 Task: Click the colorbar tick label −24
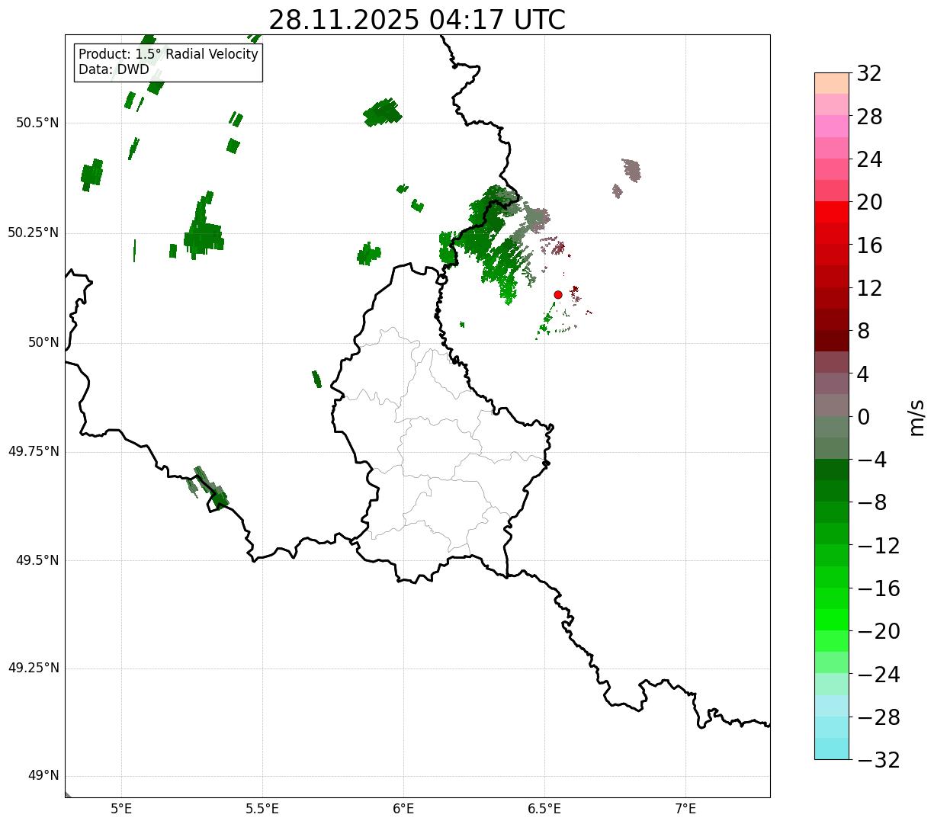click(x=878, y=675)
